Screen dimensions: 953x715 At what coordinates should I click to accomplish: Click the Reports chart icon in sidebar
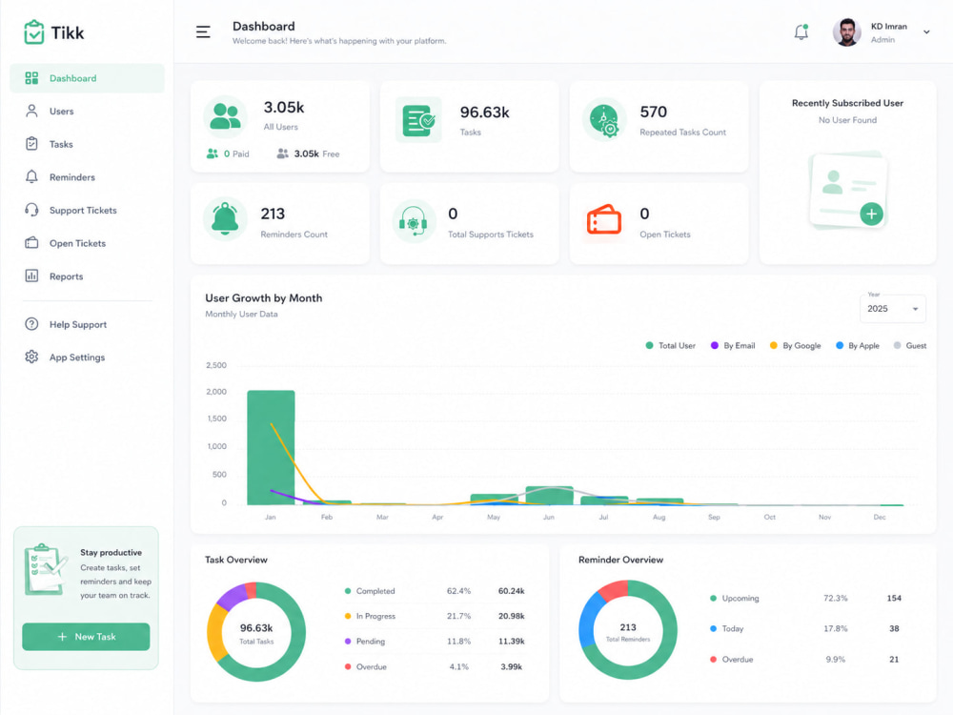click(x=31, y=276)
